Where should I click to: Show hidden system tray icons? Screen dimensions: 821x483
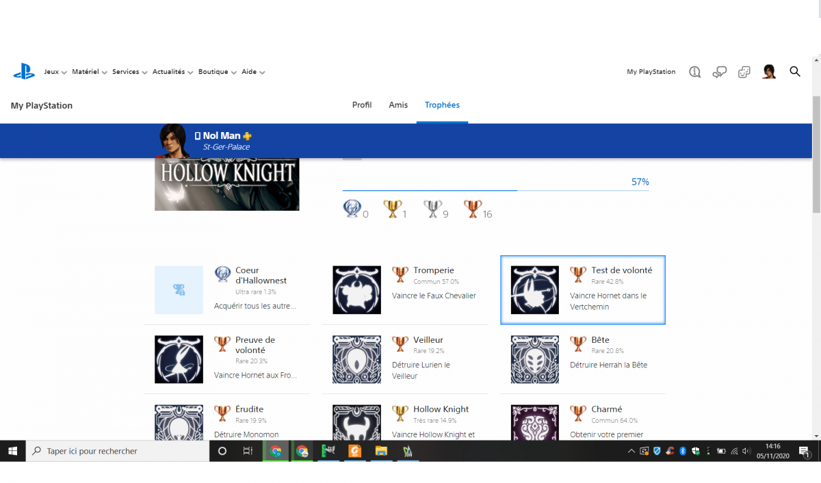[631, 452]
